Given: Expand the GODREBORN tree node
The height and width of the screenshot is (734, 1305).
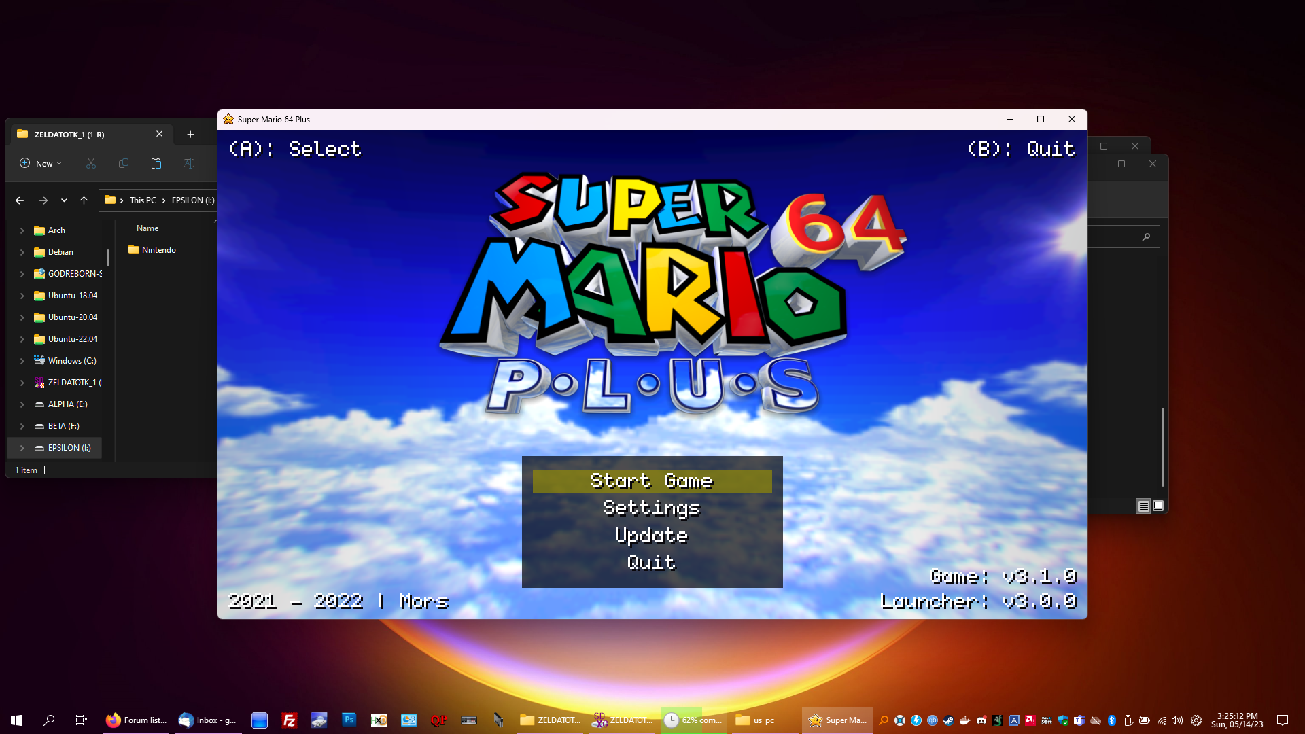Looking at the screenshot, I should pos(22,274).
